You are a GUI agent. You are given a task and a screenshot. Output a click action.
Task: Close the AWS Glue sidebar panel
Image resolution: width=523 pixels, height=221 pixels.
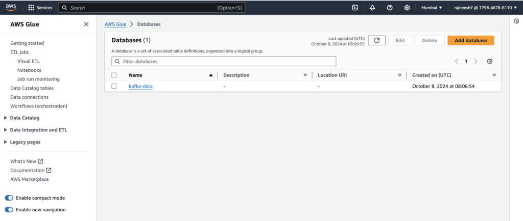pos(86,24)
